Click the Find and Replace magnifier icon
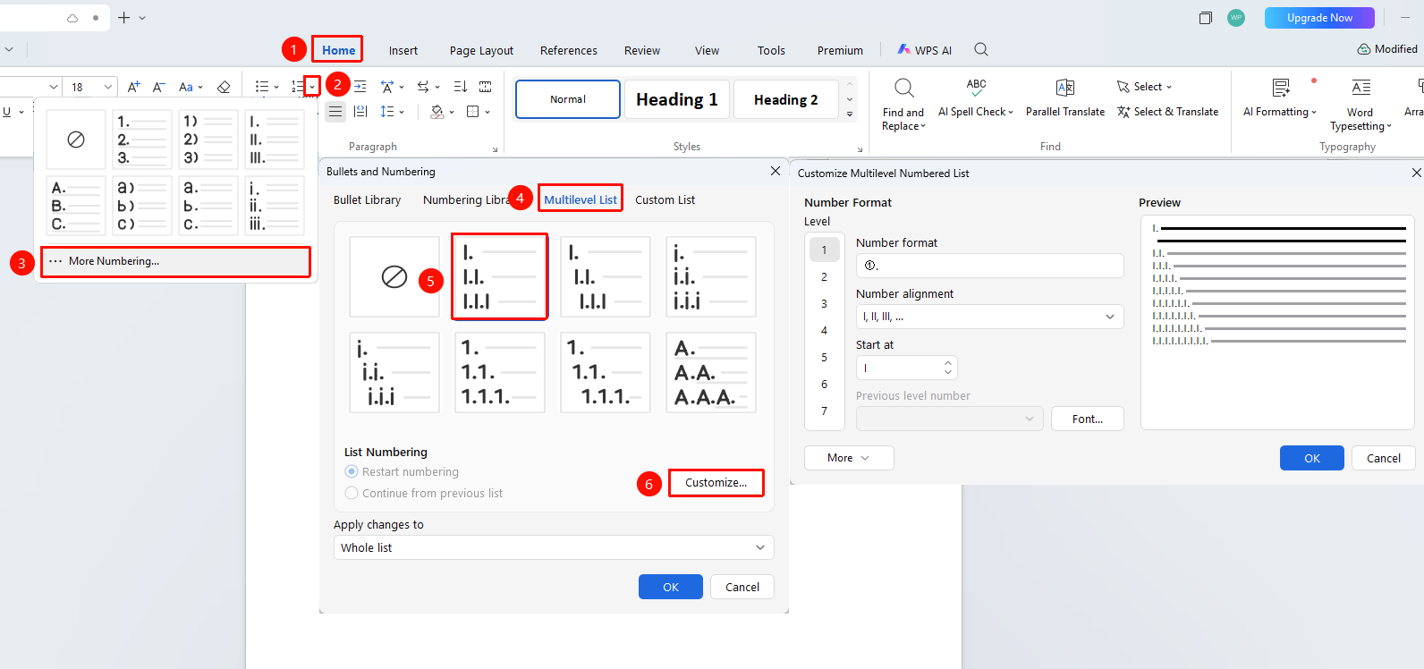This screenshot has height=669, width=1424. pos(904,88)
